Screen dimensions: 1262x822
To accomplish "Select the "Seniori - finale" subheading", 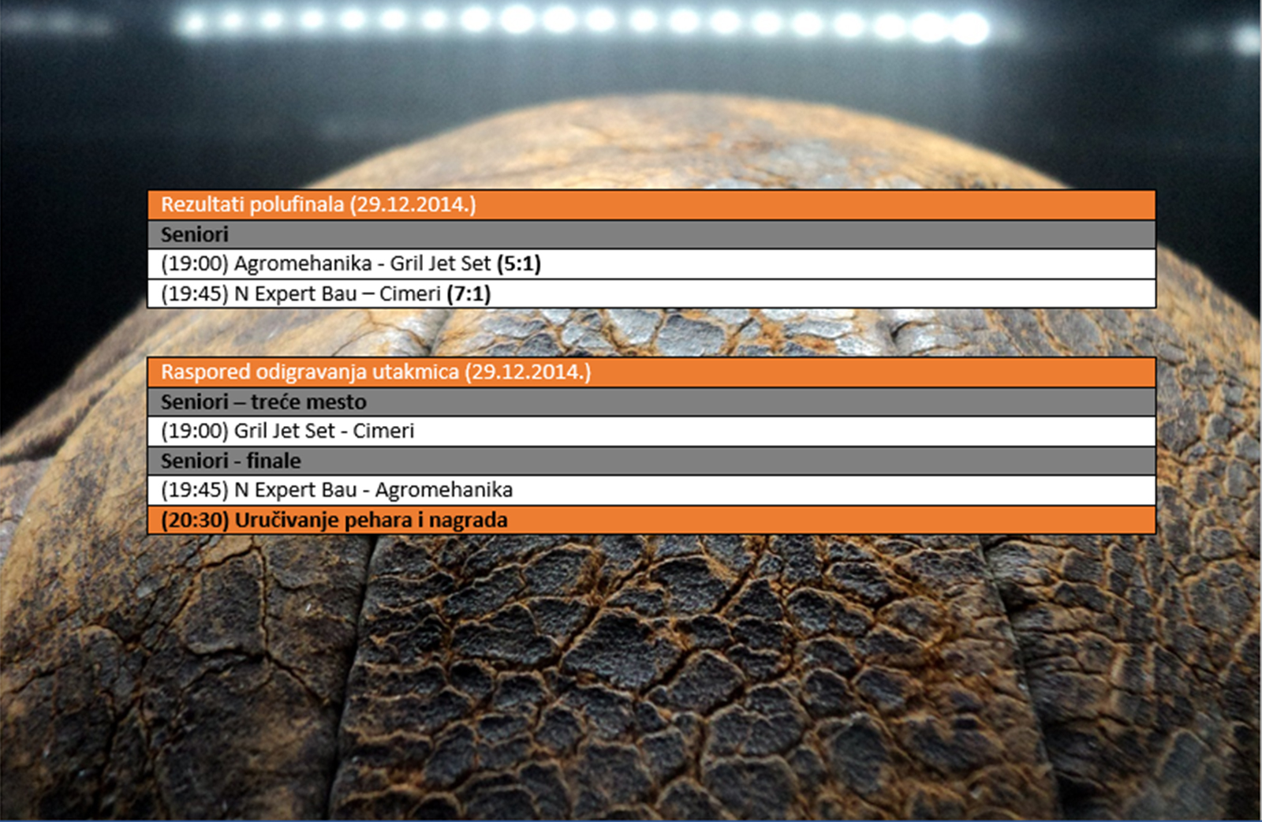I will pos(230,461).
